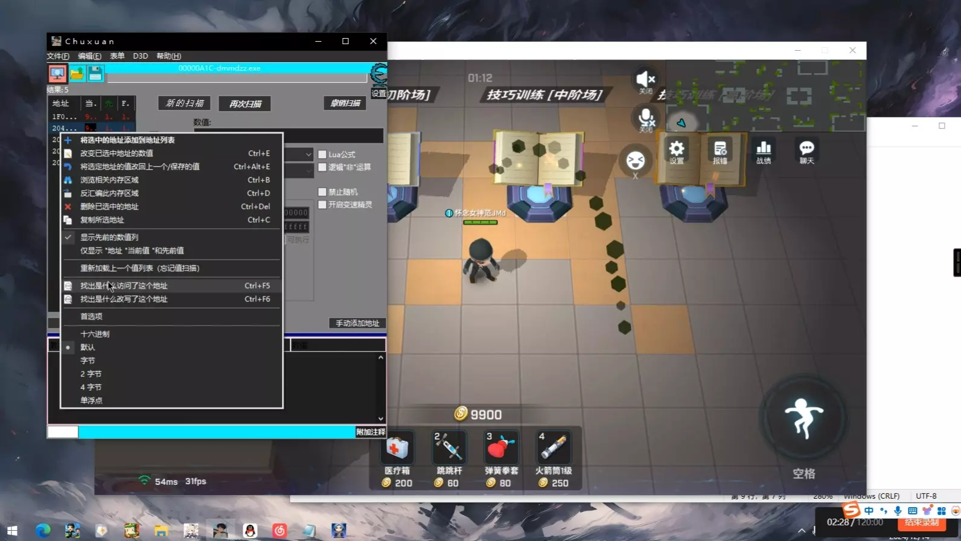Open the 表单 menu
Image resolution: width=961 pixels, height=541 pixels.
(117, 56)
